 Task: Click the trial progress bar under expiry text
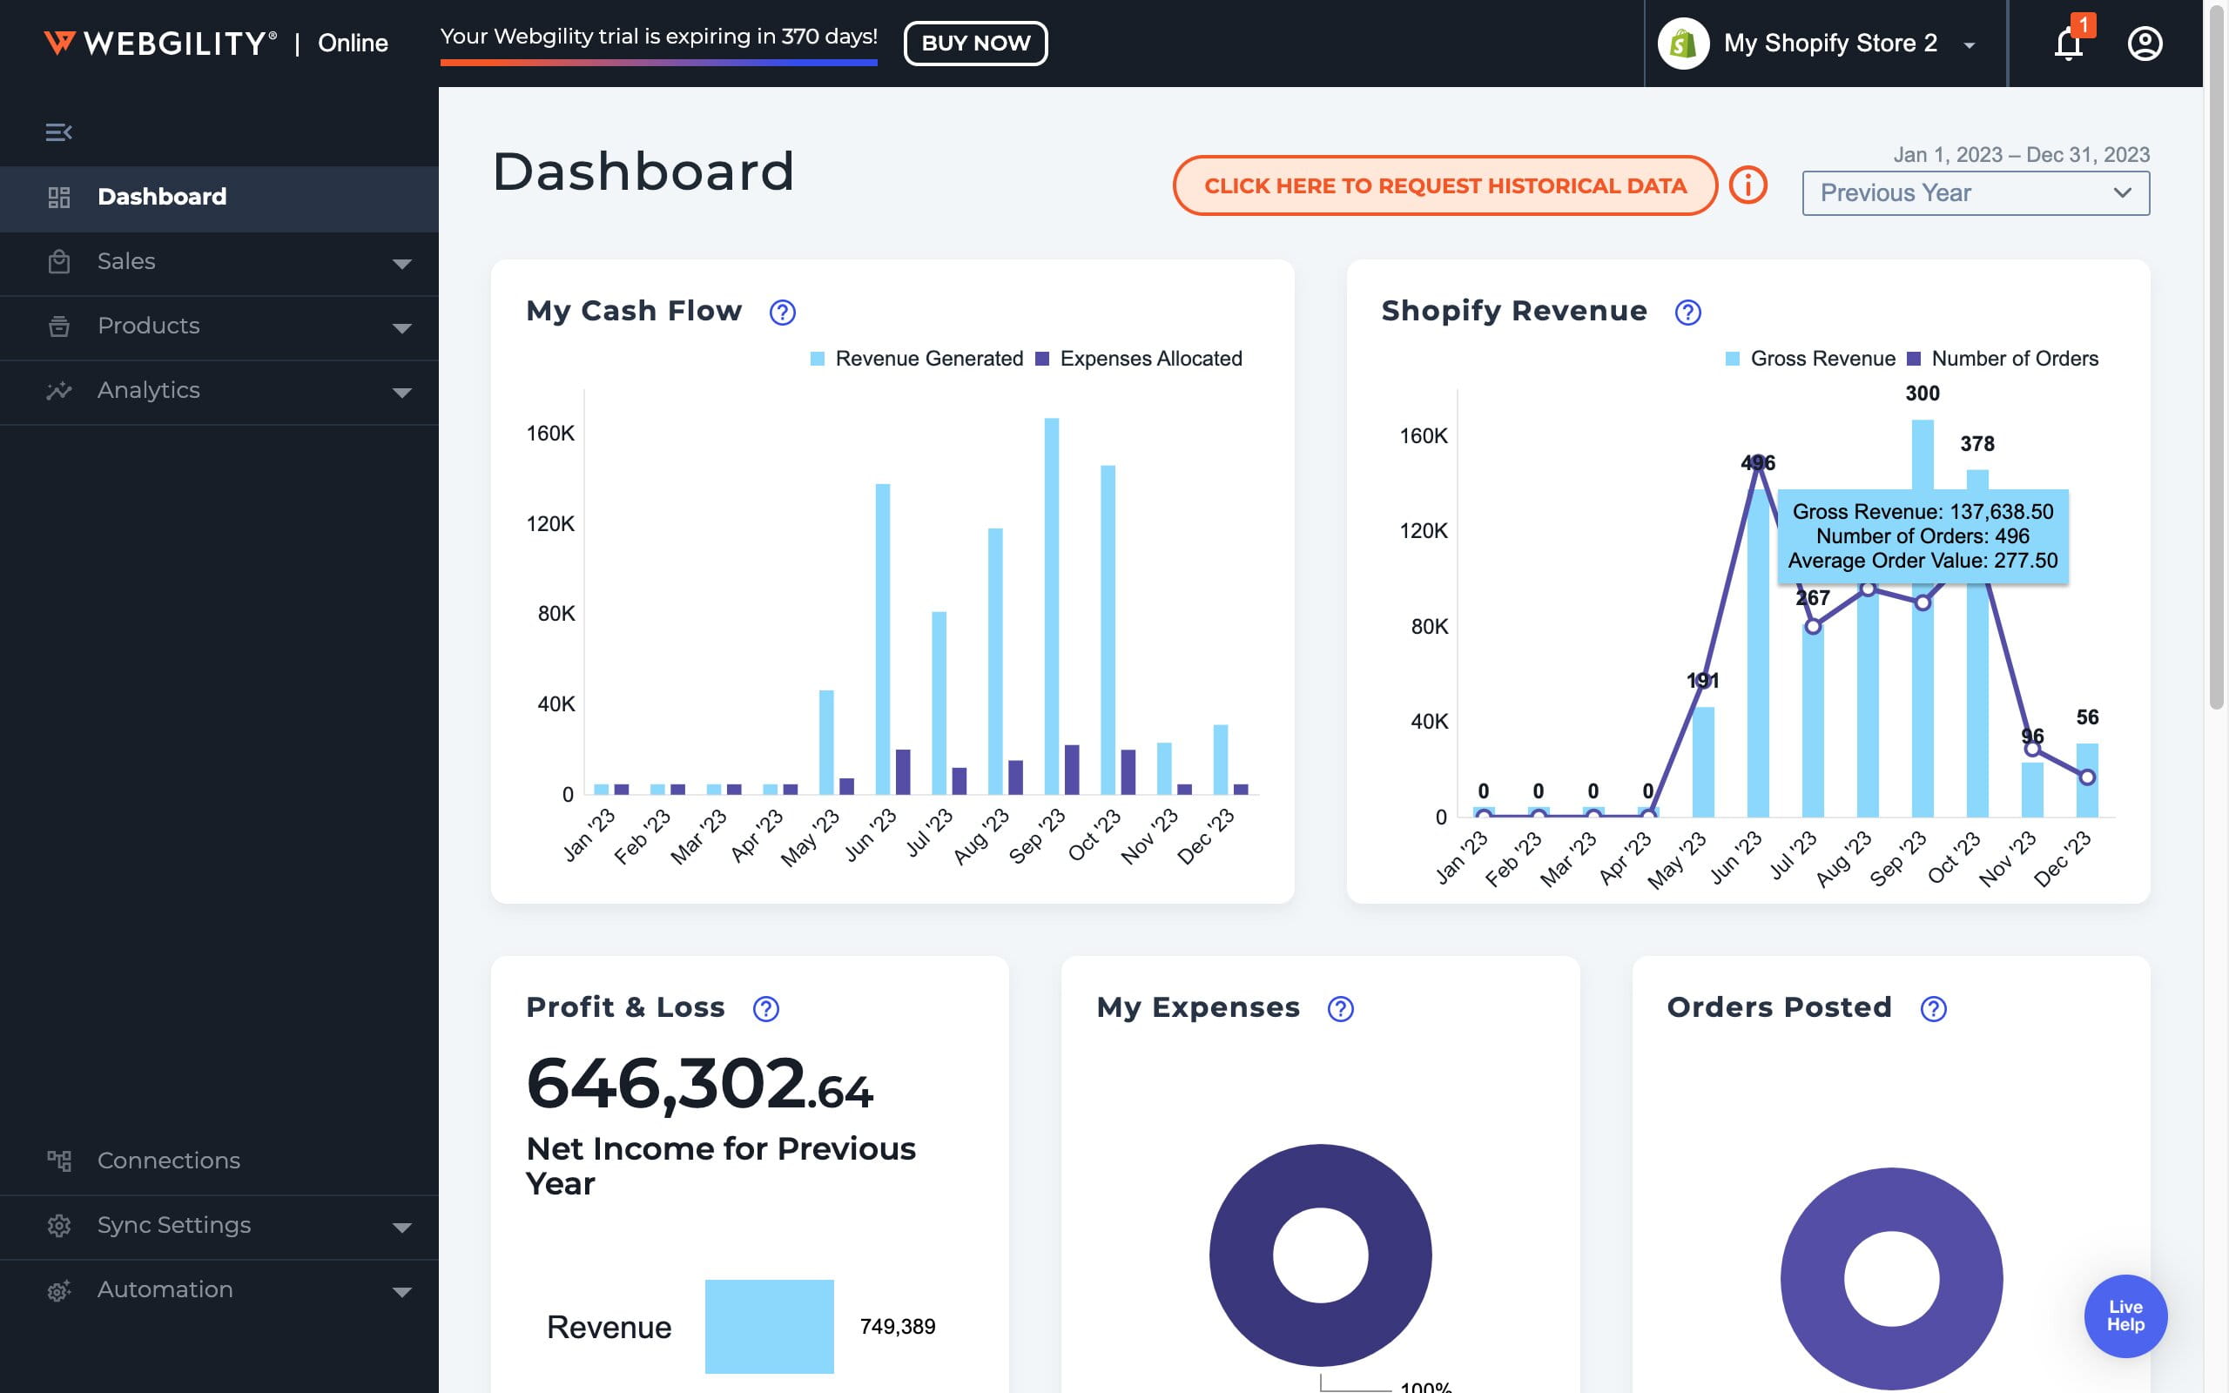tap(658, 63)
